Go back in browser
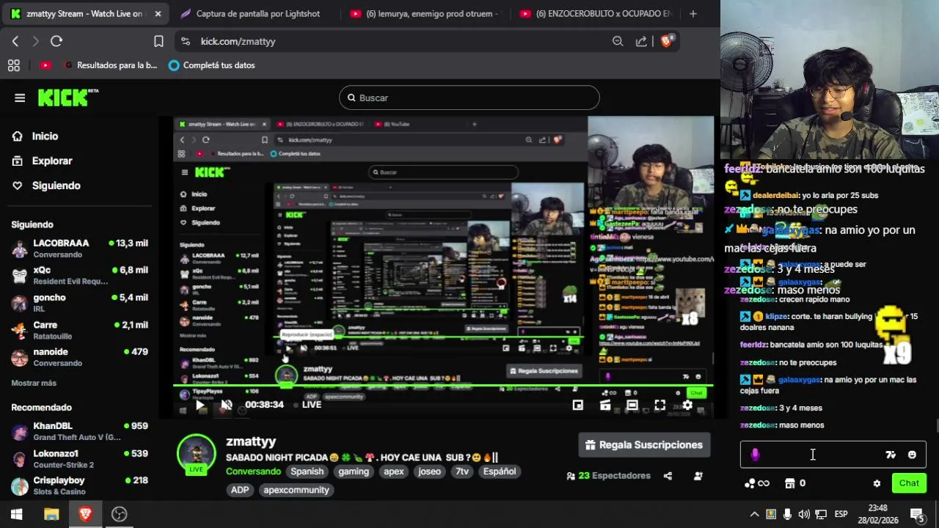Viewport: 939px width, 528px height. (15, 41)
